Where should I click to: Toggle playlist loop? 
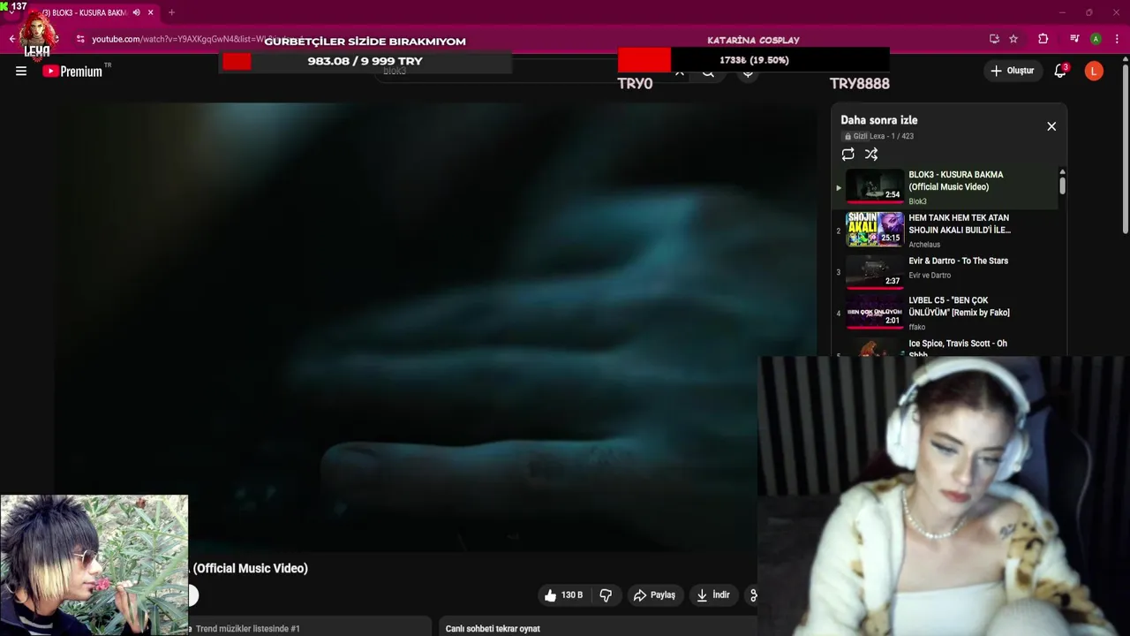coord(847,154)
